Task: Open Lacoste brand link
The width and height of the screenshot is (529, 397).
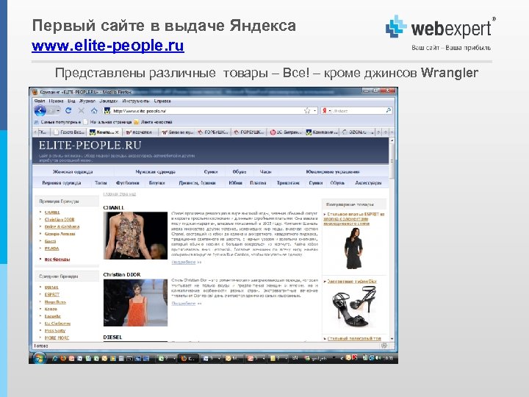Action: [53, 316]
